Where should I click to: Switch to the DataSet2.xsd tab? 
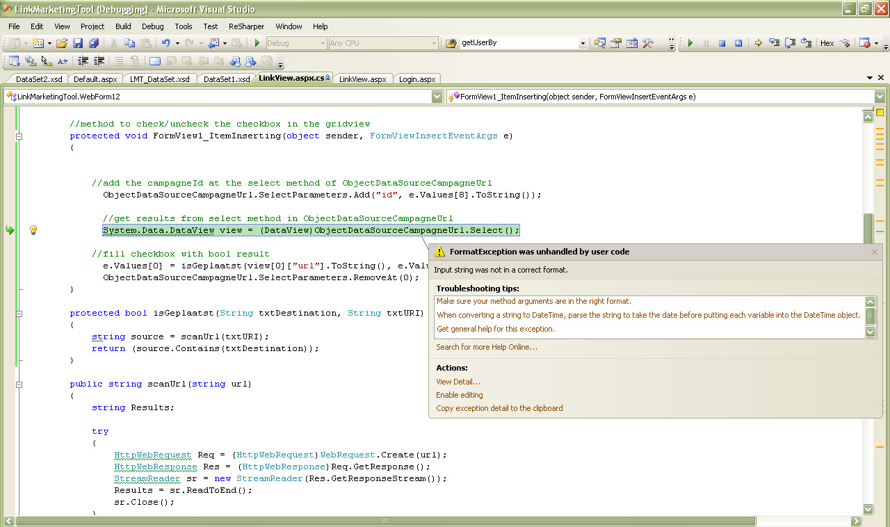(39, 79)
